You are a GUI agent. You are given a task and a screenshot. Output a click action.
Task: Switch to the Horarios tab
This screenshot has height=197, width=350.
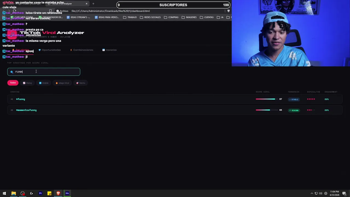[x=109, y=50]
